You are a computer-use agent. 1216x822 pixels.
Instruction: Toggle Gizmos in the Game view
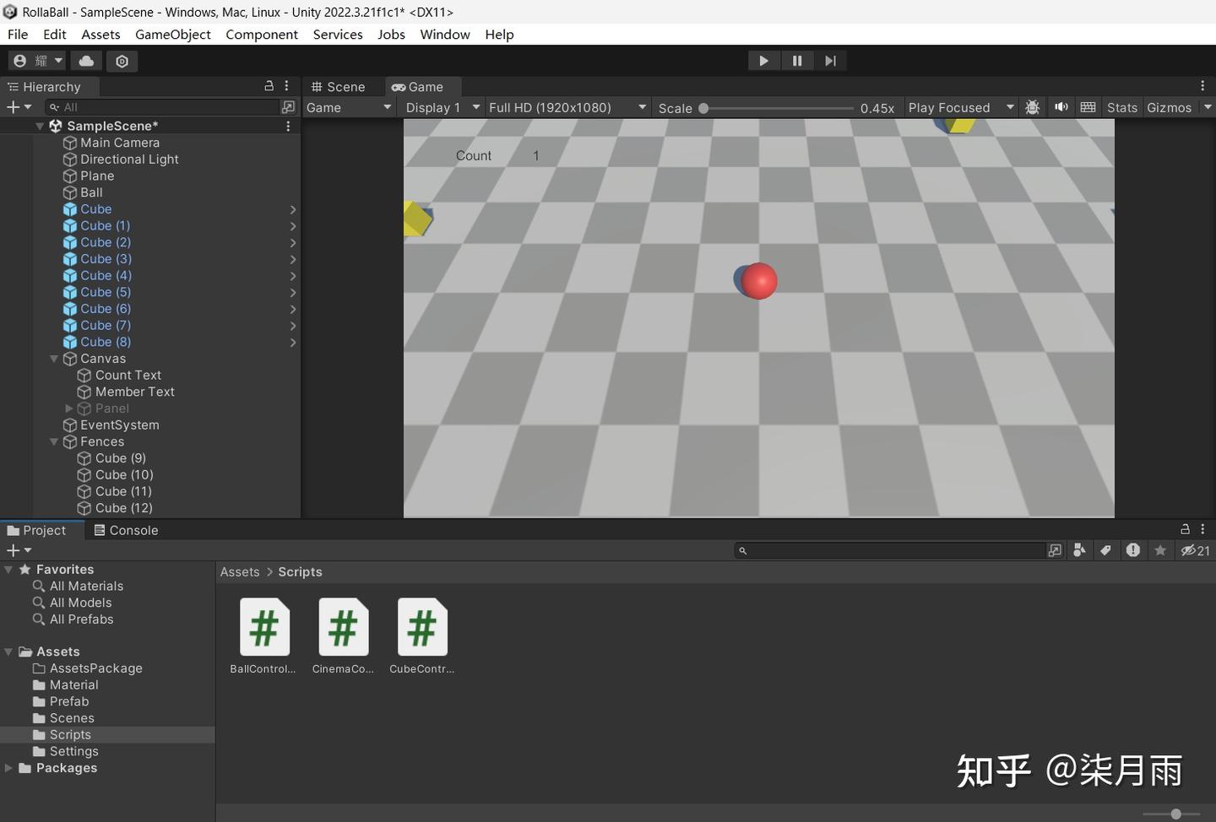tap(1170, 107)
